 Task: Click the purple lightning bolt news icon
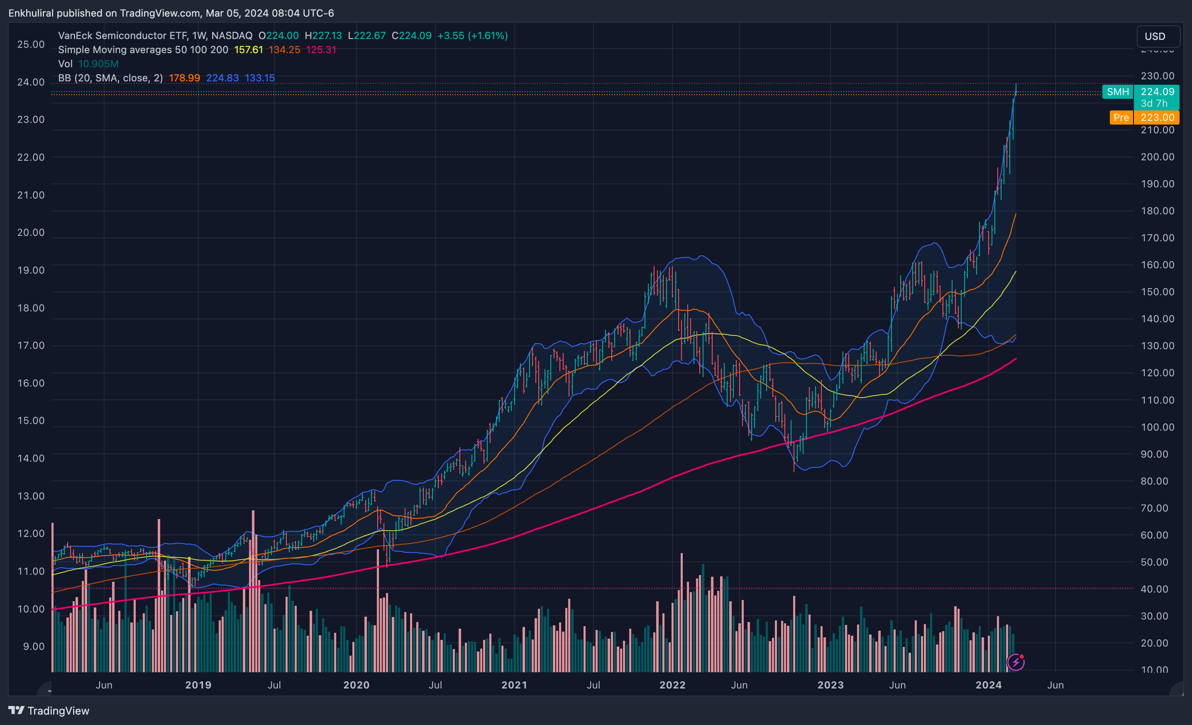click(x=1016, y=662)
